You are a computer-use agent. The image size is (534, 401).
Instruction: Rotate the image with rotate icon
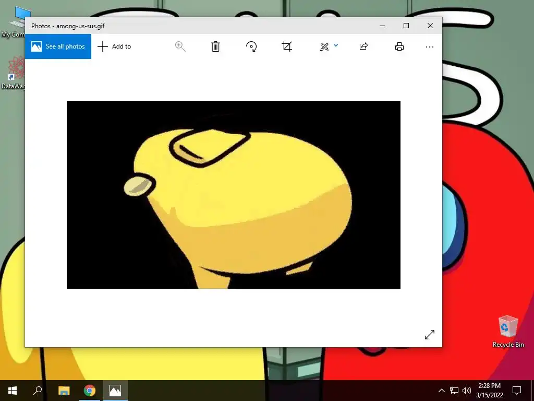tap(251, 46)
